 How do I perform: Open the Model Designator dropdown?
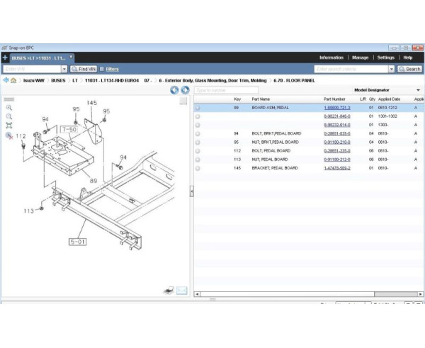point(418,91)
